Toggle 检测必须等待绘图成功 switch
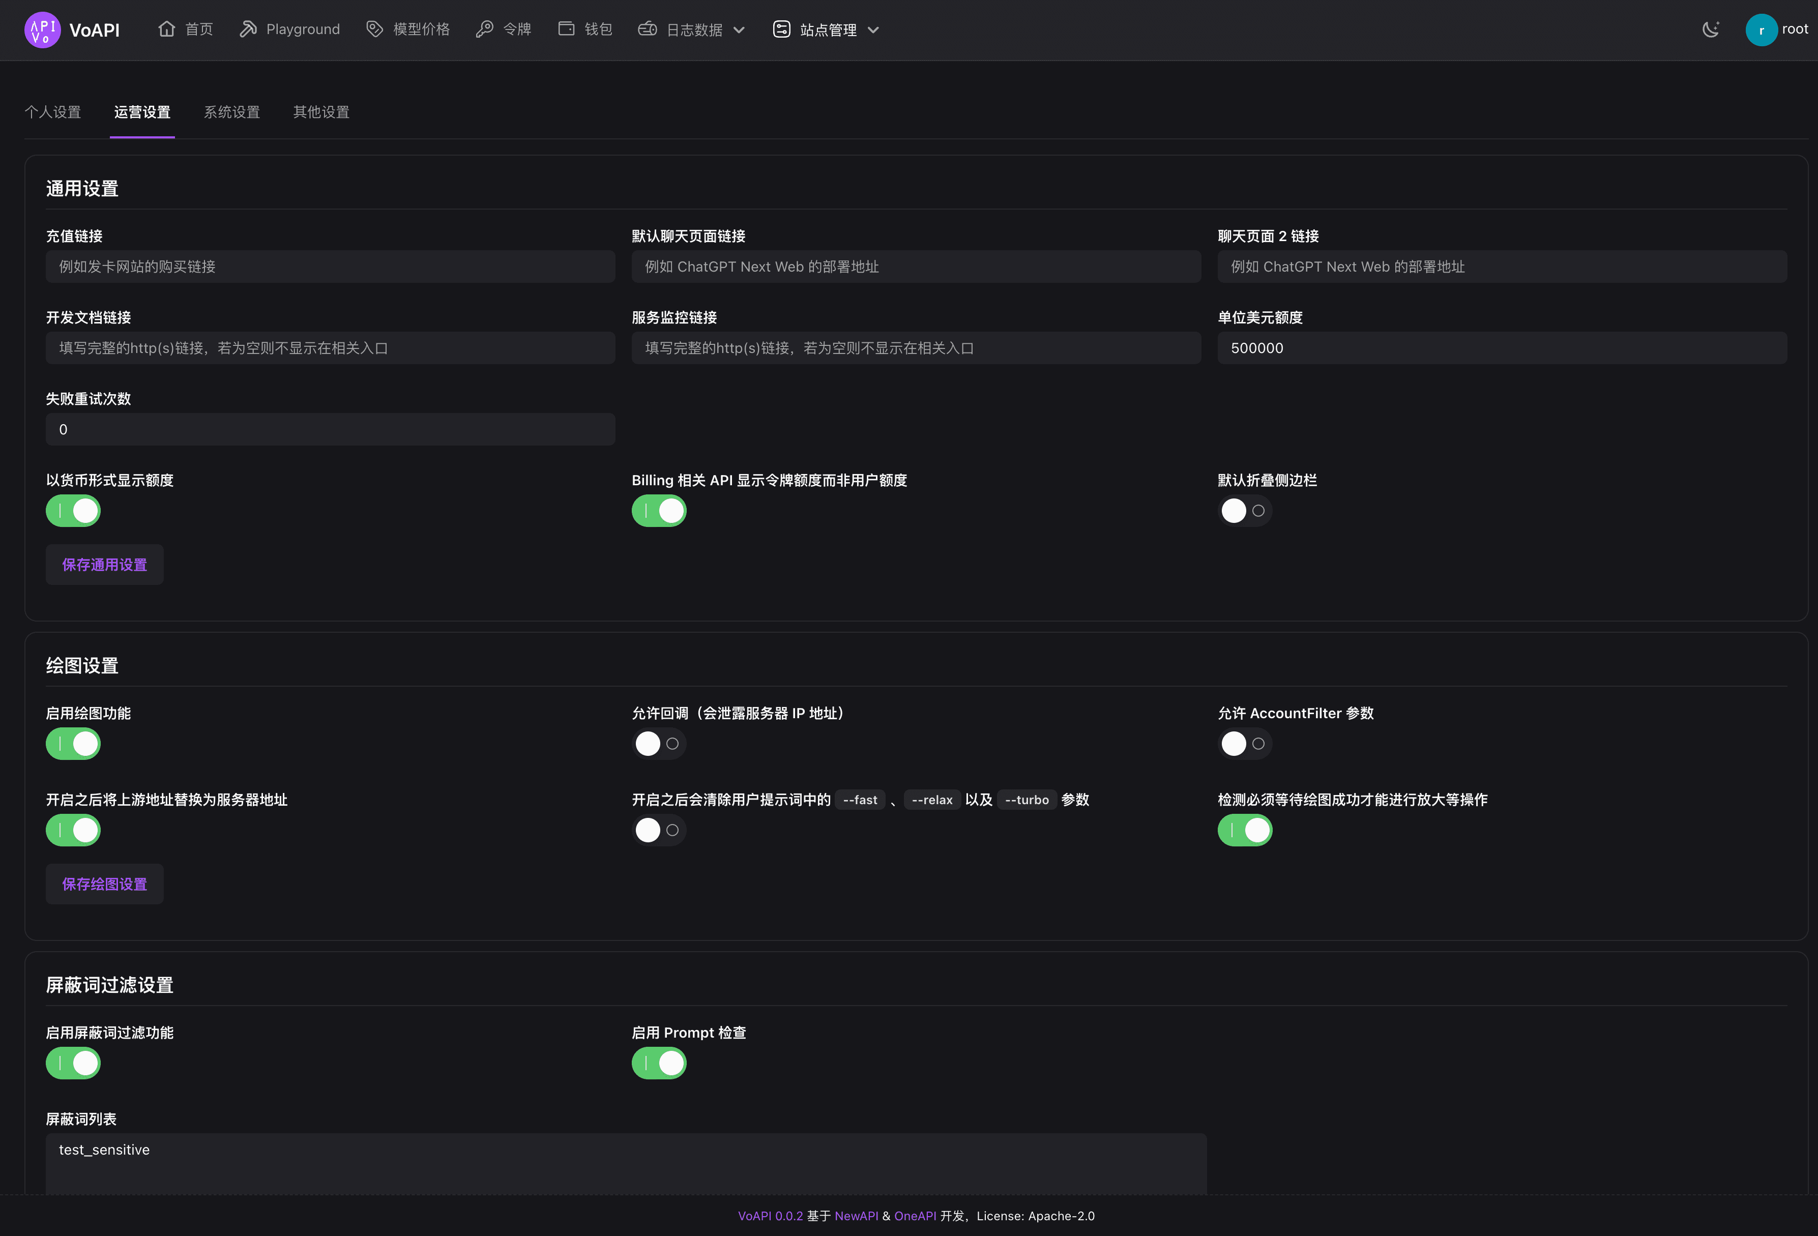Image resolution: width=1818 pixels, height=1236 pixels. (x=1245, y=830)
